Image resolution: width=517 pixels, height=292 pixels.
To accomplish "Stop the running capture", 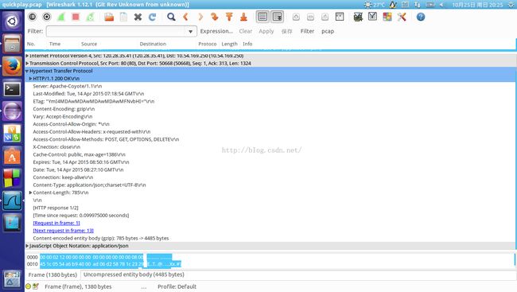I will click(76, 17).
